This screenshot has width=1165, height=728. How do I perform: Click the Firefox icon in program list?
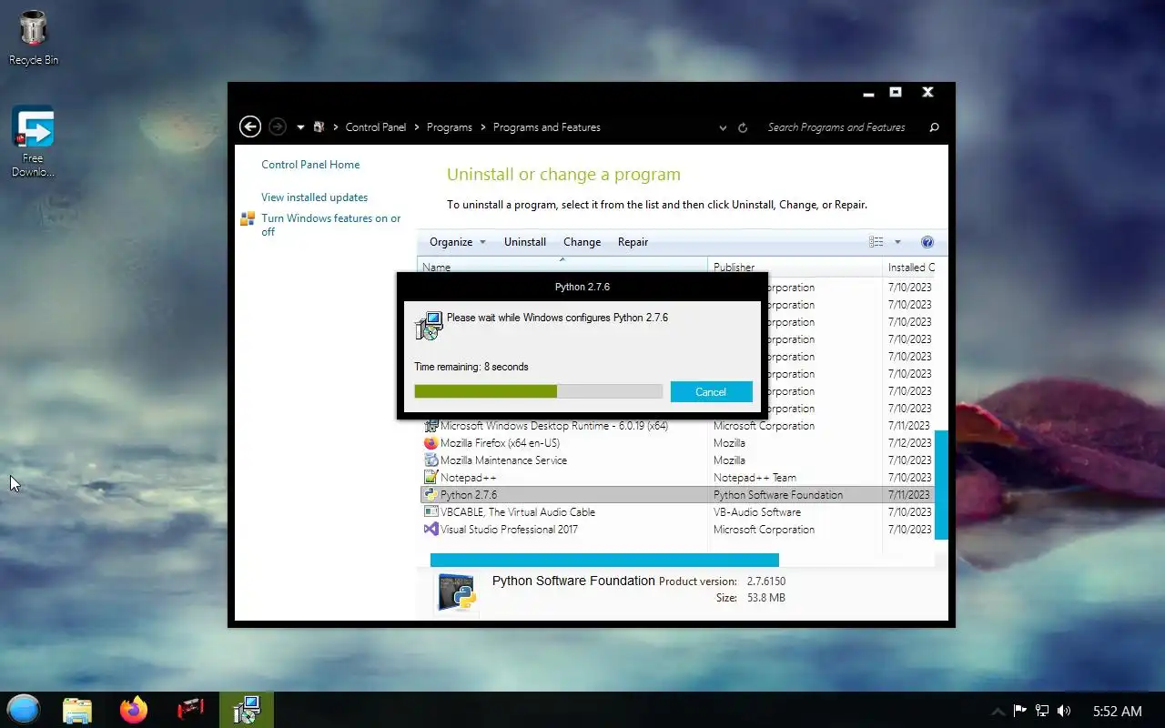431,443
